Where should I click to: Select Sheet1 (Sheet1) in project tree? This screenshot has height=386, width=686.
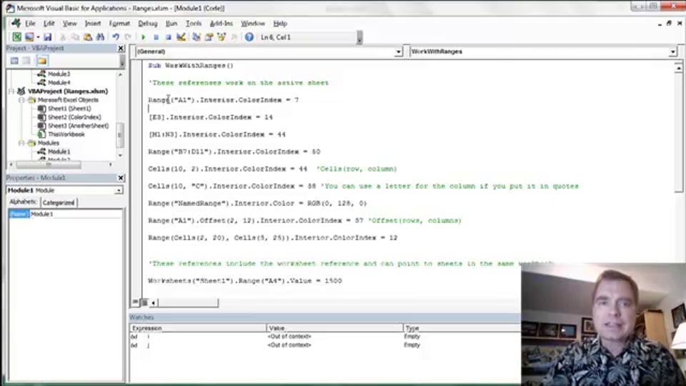(x=69, y=109)
